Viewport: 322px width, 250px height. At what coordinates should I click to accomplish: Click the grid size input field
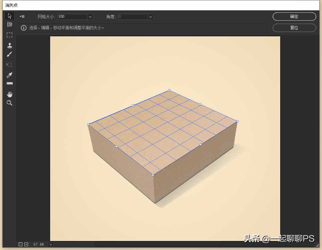pos(72,17)
